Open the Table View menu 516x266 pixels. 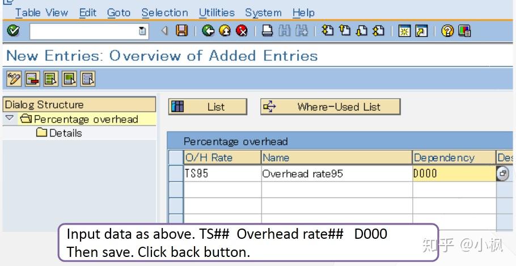[x=41, y=13]
